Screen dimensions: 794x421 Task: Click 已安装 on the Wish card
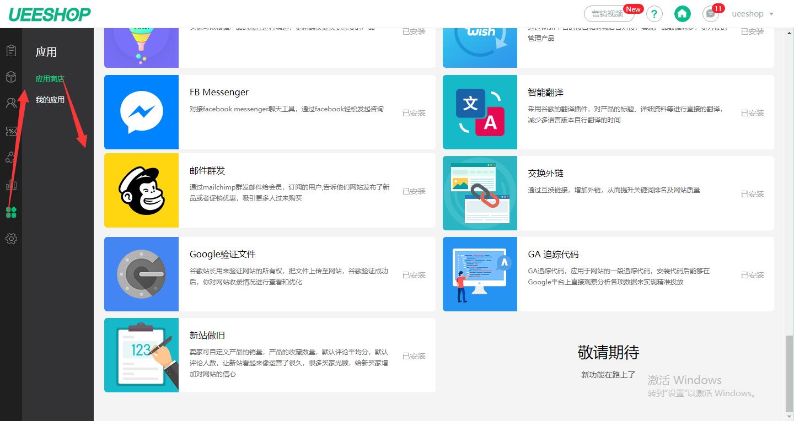coord(753,31)
